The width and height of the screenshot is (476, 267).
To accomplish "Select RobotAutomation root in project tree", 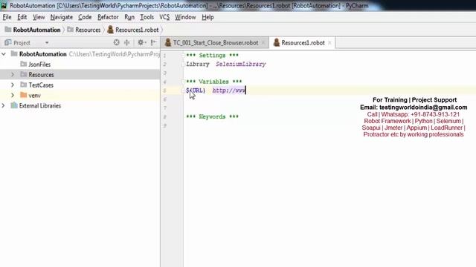I will tap(43, 54).
